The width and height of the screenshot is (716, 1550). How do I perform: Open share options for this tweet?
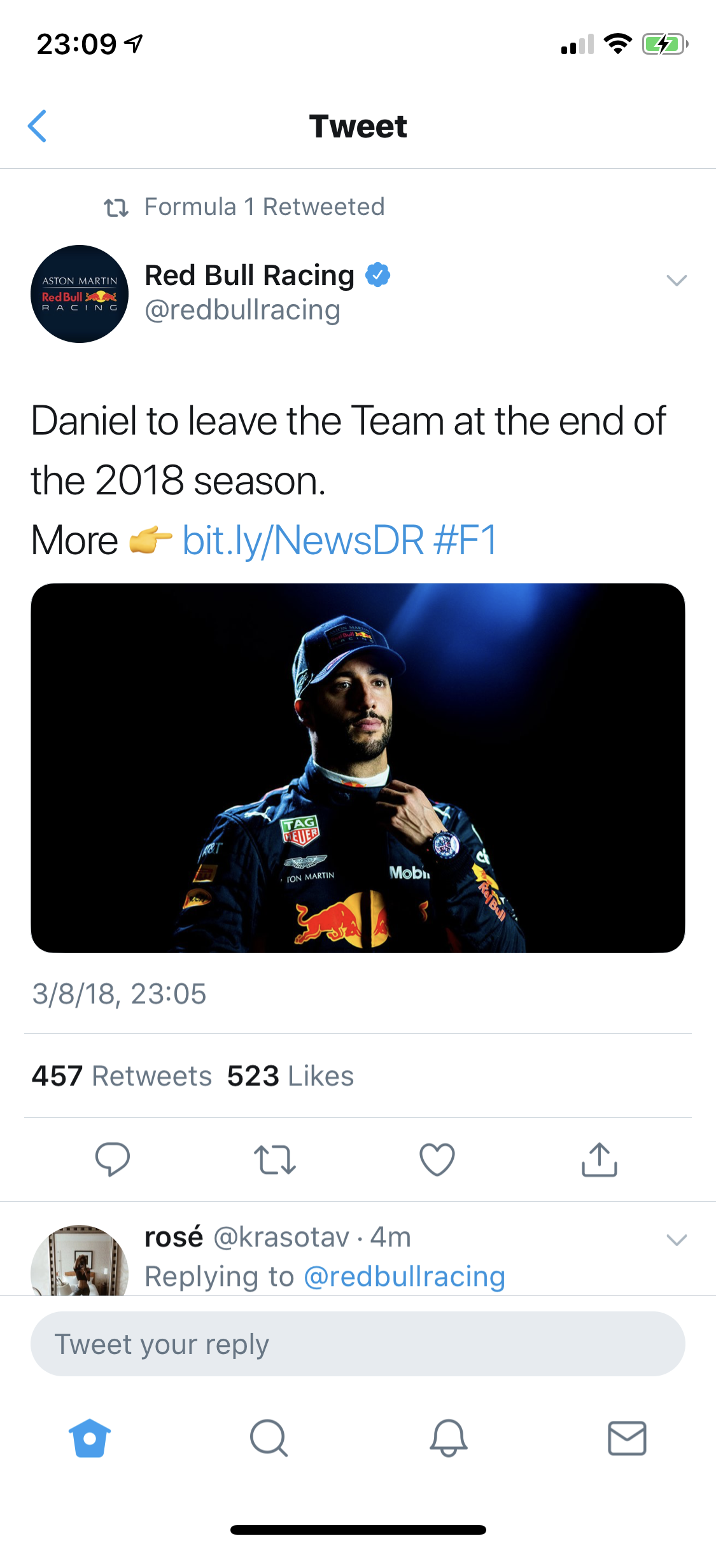599,1159
